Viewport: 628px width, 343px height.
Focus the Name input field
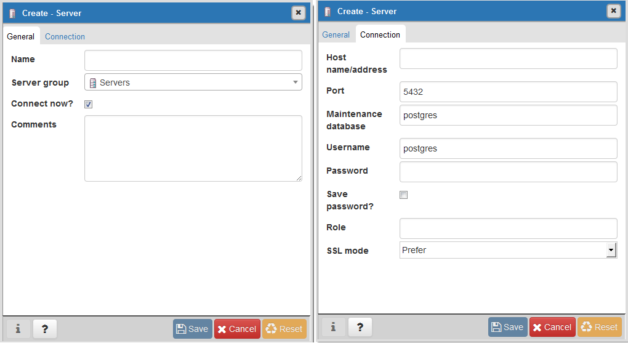[x=193, y=60]
